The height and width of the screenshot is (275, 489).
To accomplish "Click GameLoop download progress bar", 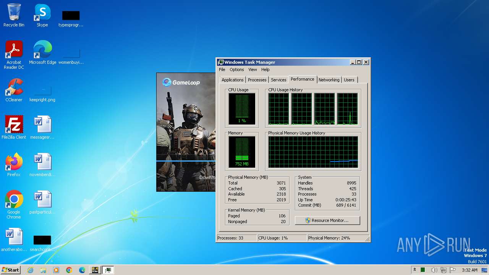I will (186, 162).
